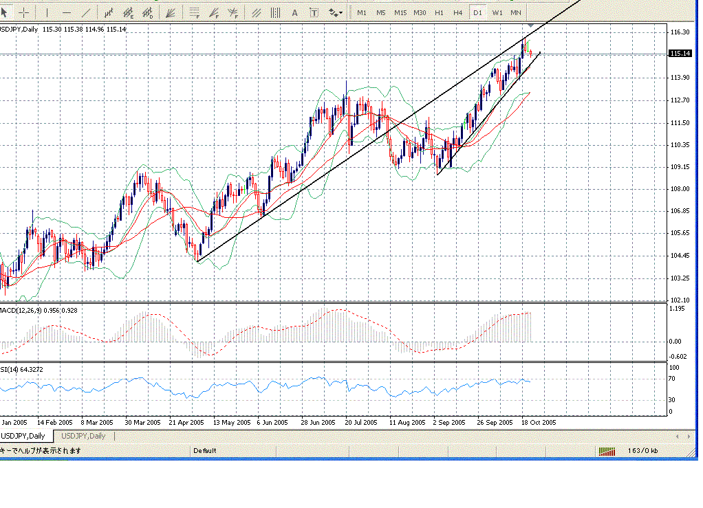Click the Default profile in status bar

[204, 451]
